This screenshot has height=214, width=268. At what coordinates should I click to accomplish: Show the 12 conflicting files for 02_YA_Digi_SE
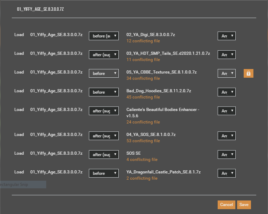(143, 41)
